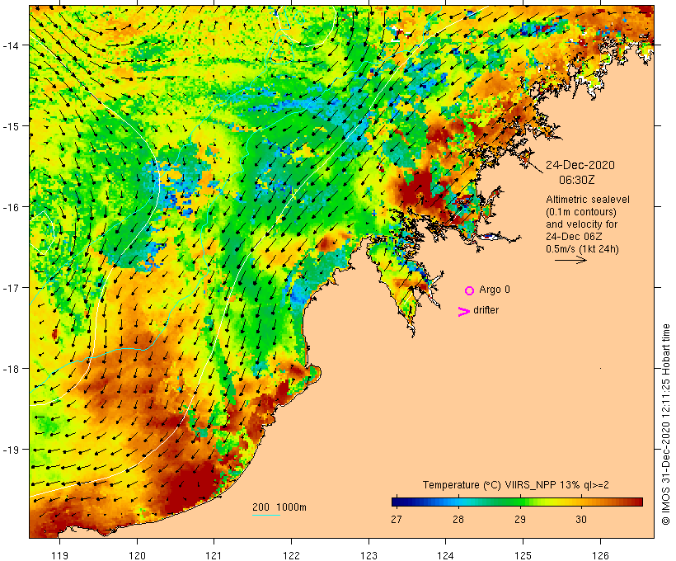Click longitude label 123

(369, 555)
